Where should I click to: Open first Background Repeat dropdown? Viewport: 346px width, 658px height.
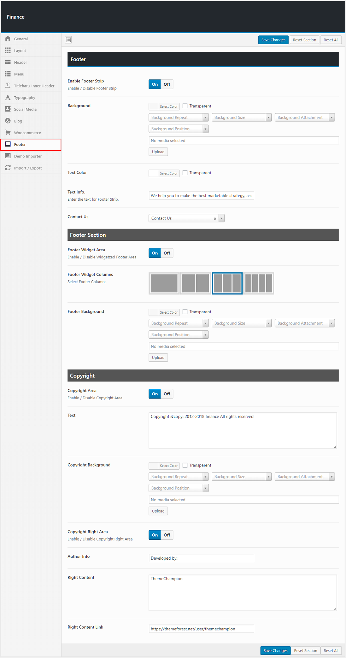pyautogui.click(x=178, y=118)
